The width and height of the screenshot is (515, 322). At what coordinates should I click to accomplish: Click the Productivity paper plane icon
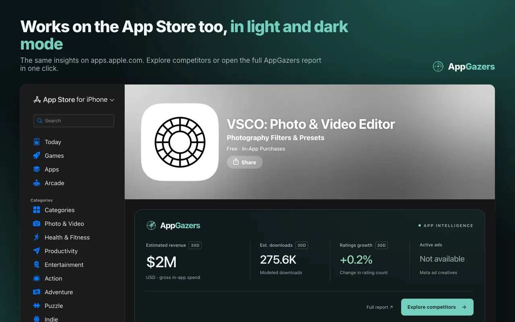tap(37, 251)
